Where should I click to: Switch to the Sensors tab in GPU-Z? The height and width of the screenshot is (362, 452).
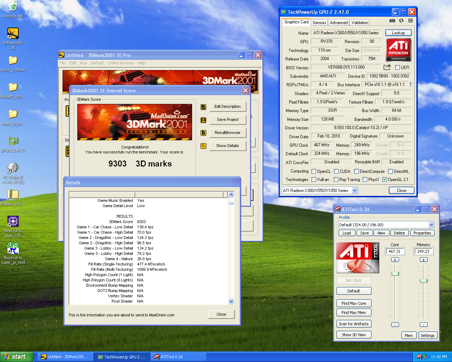coord(319,23)
